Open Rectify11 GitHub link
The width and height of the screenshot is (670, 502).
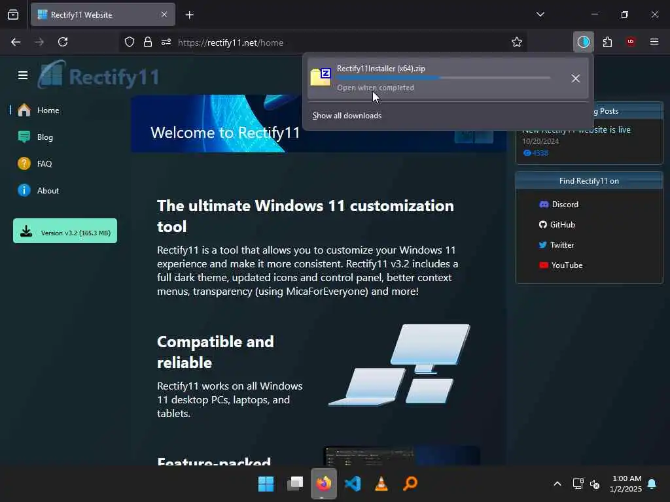[x=557, y=225]
